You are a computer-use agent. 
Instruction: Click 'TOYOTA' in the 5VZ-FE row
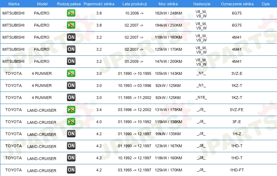(13, 110)
